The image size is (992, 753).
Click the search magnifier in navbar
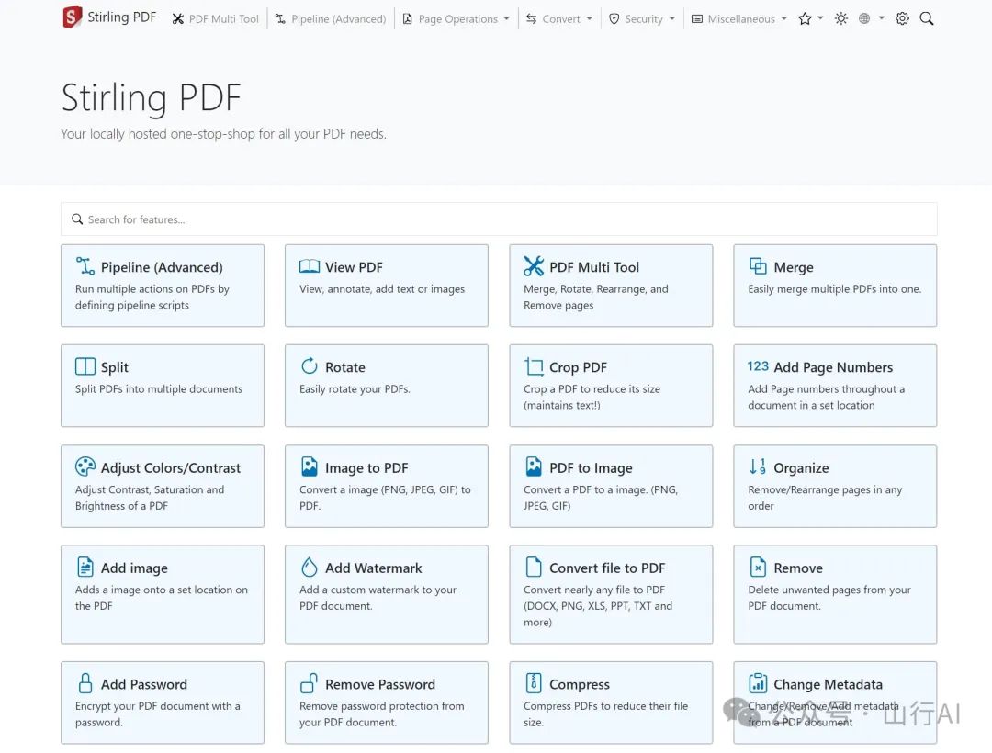click(x=927, y=19)
